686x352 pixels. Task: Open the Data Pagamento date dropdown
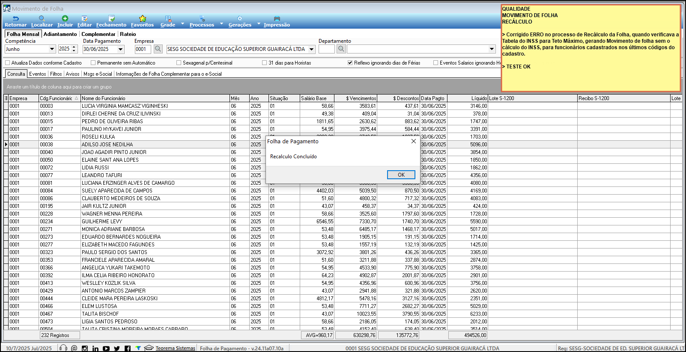tap(121, 49)
